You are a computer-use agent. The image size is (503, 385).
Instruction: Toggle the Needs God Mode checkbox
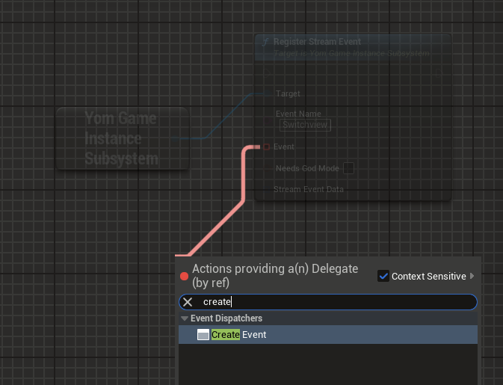click(348, 168)
